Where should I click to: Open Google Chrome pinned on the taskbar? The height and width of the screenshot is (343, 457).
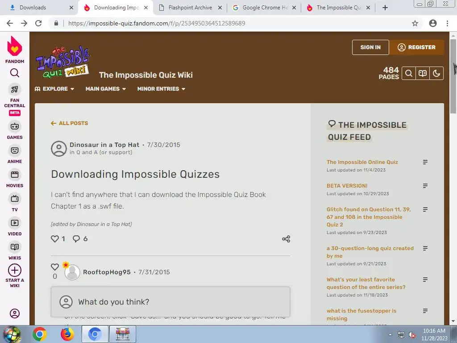pyautogui.click(x=40, y=334)
